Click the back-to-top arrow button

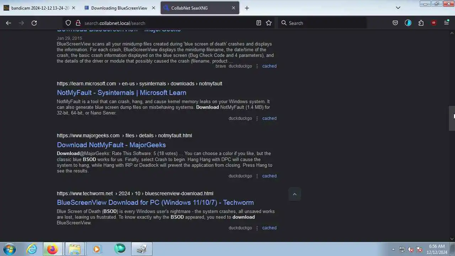pos(294,194)
